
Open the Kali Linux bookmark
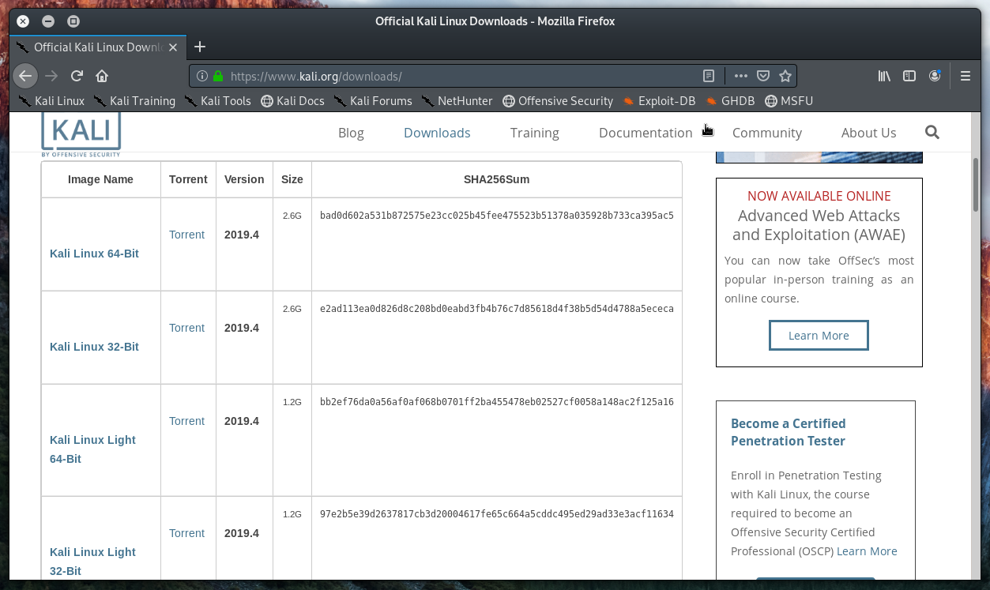pyautogui.click(x=51, y=100)
